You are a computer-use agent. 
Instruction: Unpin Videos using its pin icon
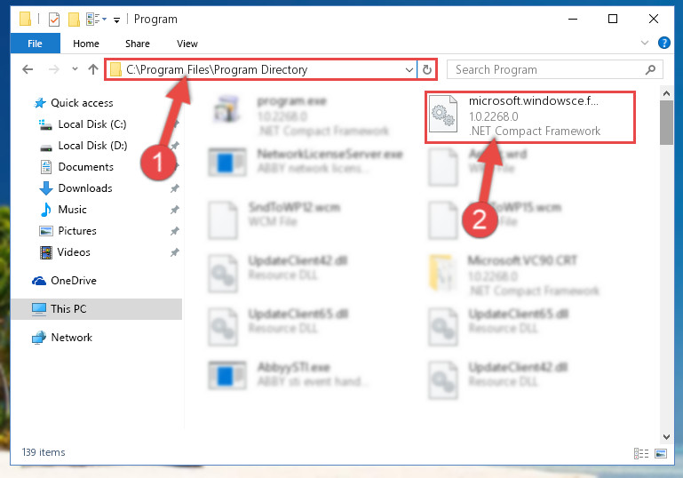tap(174, 252)
